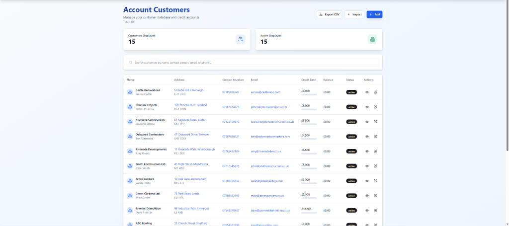Screen dimensions: 509x226
Task: Select the Riverside Developments name
Action: point(151,149)
